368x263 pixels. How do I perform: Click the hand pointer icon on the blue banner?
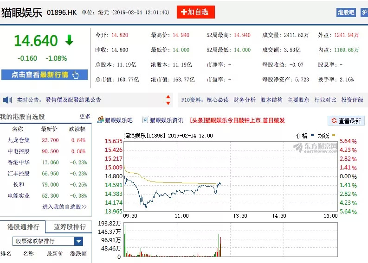(x=76, y=75)
